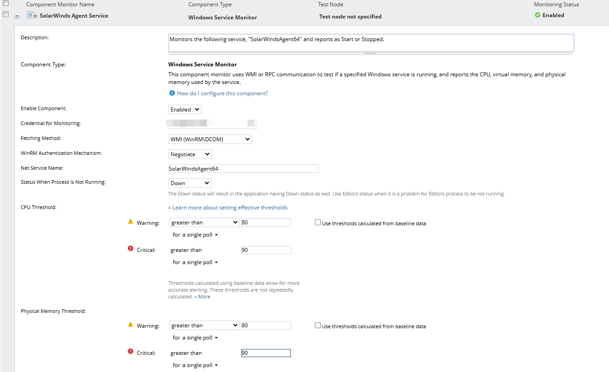Click the Net Service Name input field
This screenshot has width=609, height=372.
(x=243, y=169)
